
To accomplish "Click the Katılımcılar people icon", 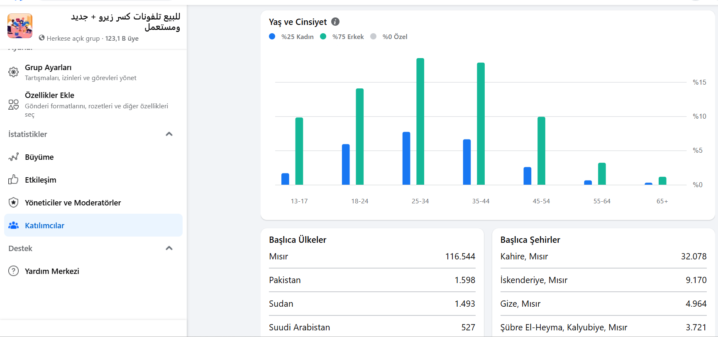I will point(14,225).
